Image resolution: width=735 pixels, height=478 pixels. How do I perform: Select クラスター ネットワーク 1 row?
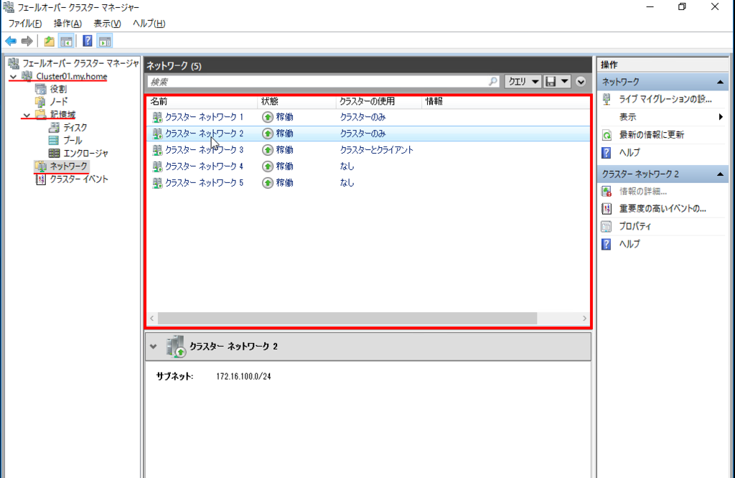[x=368, y=117]
